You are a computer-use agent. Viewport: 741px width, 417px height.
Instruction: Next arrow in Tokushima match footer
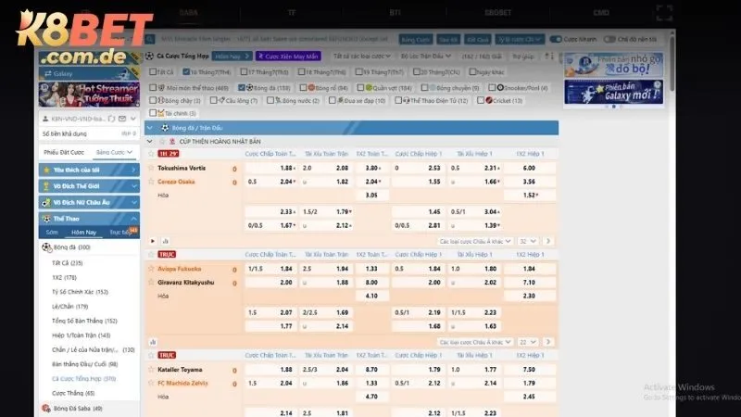click(548, 241)
